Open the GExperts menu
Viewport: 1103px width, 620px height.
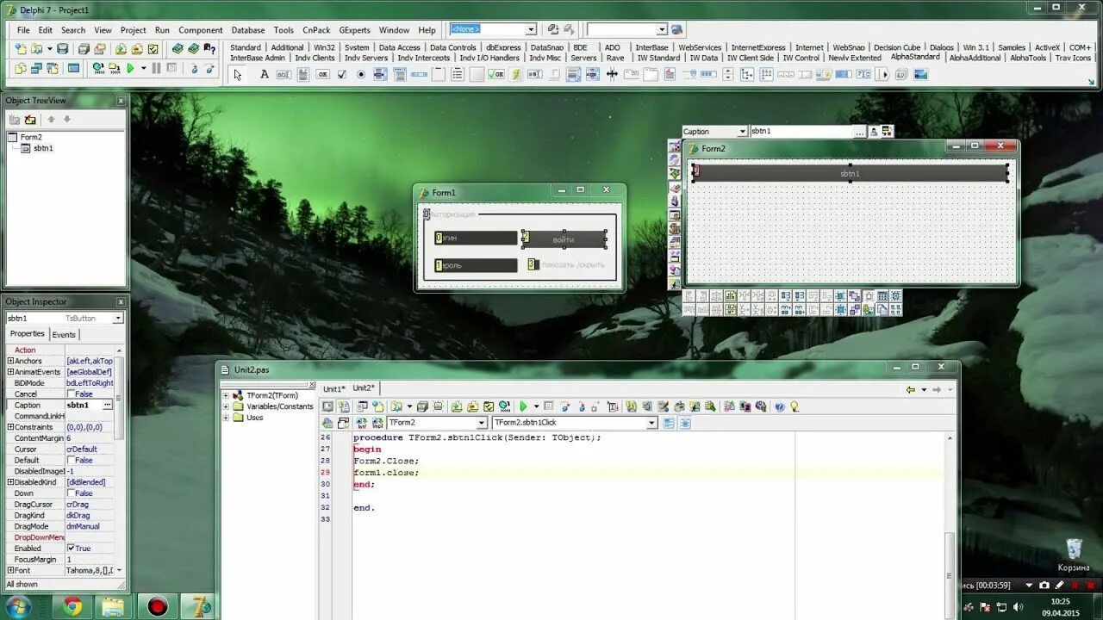click(x=354, y=30)
